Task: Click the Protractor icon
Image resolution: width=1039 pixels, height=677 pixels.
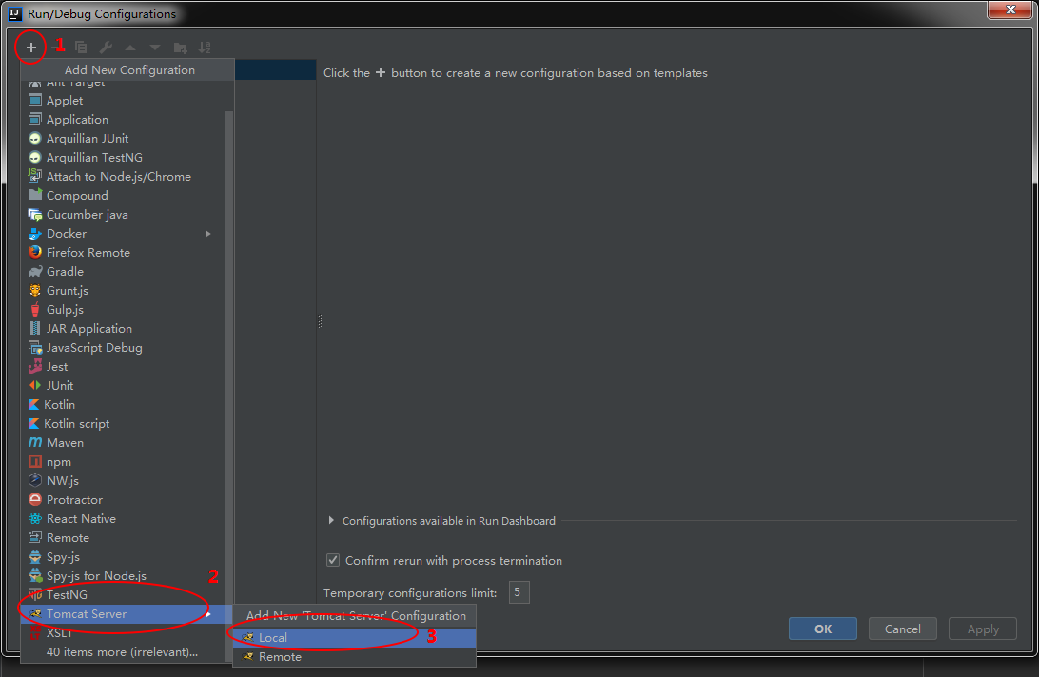Action: point(35,499)
